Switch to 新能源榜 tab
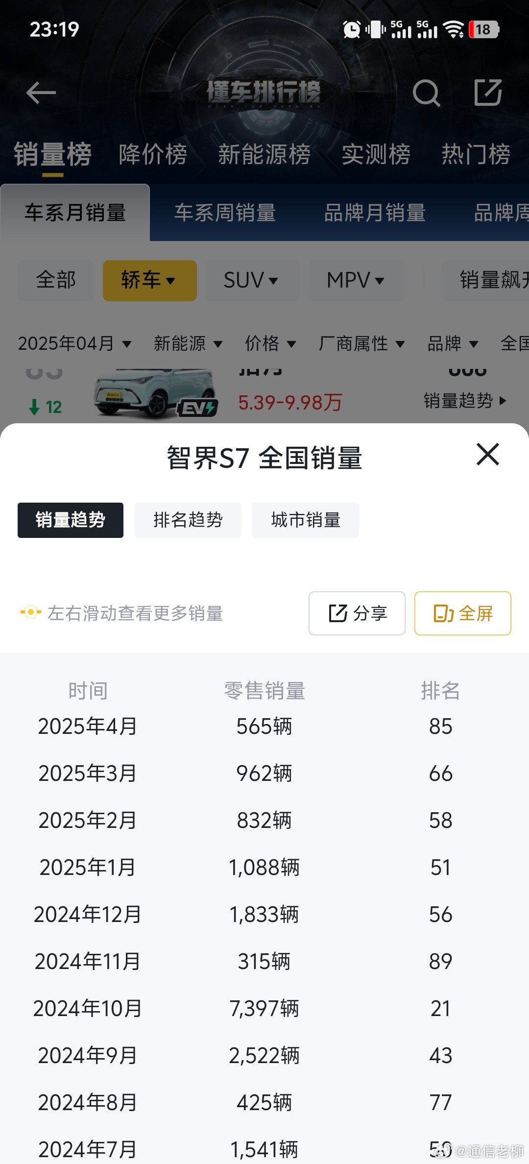This screenshot has height=1164, width=529. point(264,154)
